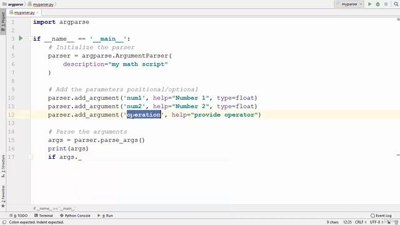The height and width of the screenshot is (225, 400).
Task: Click the 'import argparse' line
Action: 61,22
